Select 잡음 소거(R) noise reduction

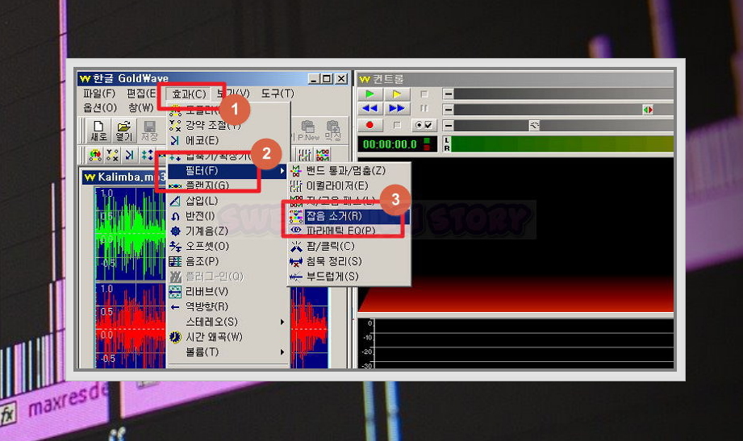click(x=349, y=217)
